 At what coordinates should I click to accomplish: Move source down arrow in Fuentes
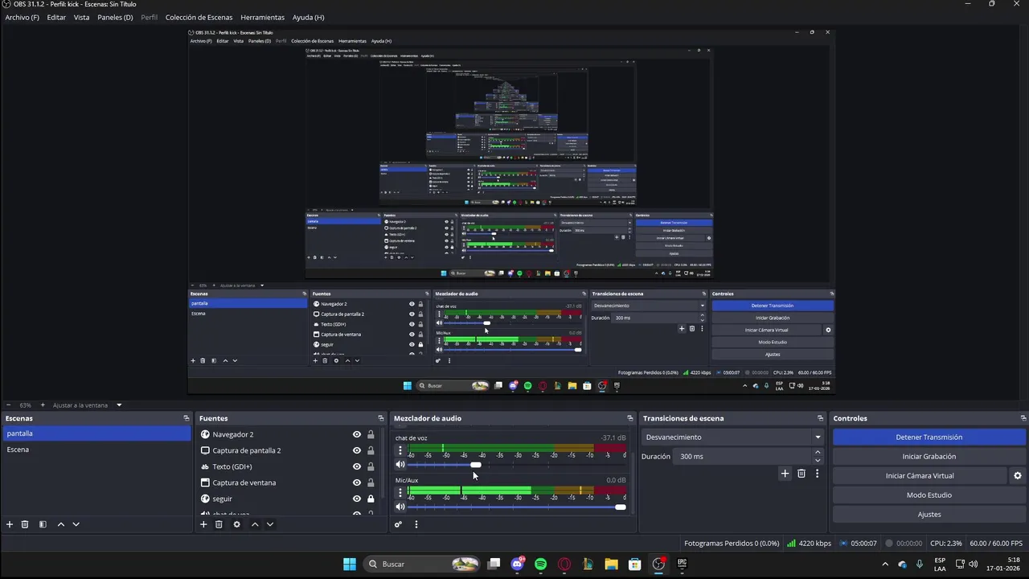tap(270, 524)
